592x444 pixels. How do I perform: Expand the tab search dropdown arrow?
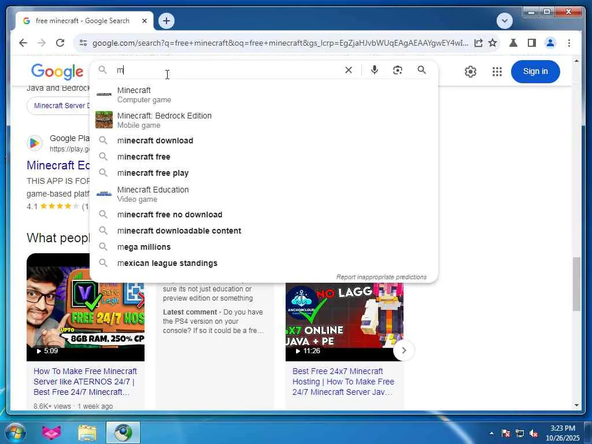(x=504, y=21)
